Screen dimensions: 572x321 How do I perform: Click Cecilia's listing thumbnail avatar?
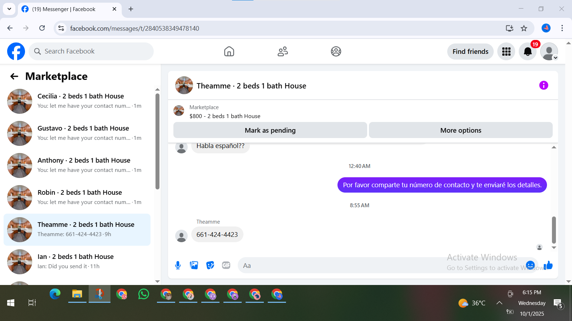[x=20, y=101]
